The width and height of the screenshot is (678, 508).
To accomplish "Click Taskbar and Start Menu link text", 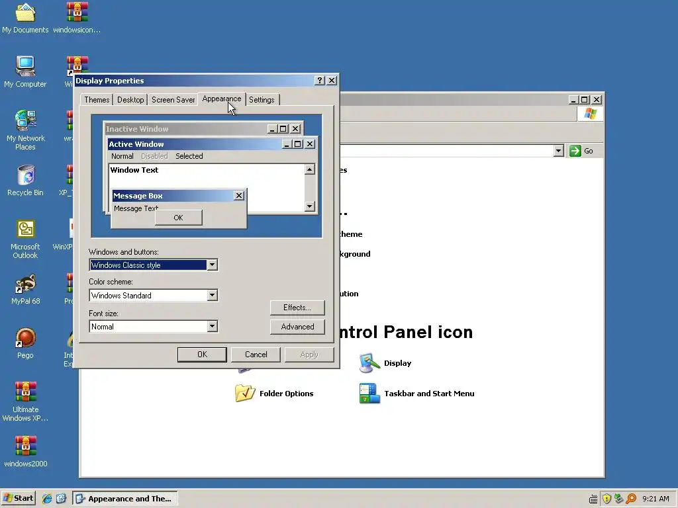I will point(429,394).
